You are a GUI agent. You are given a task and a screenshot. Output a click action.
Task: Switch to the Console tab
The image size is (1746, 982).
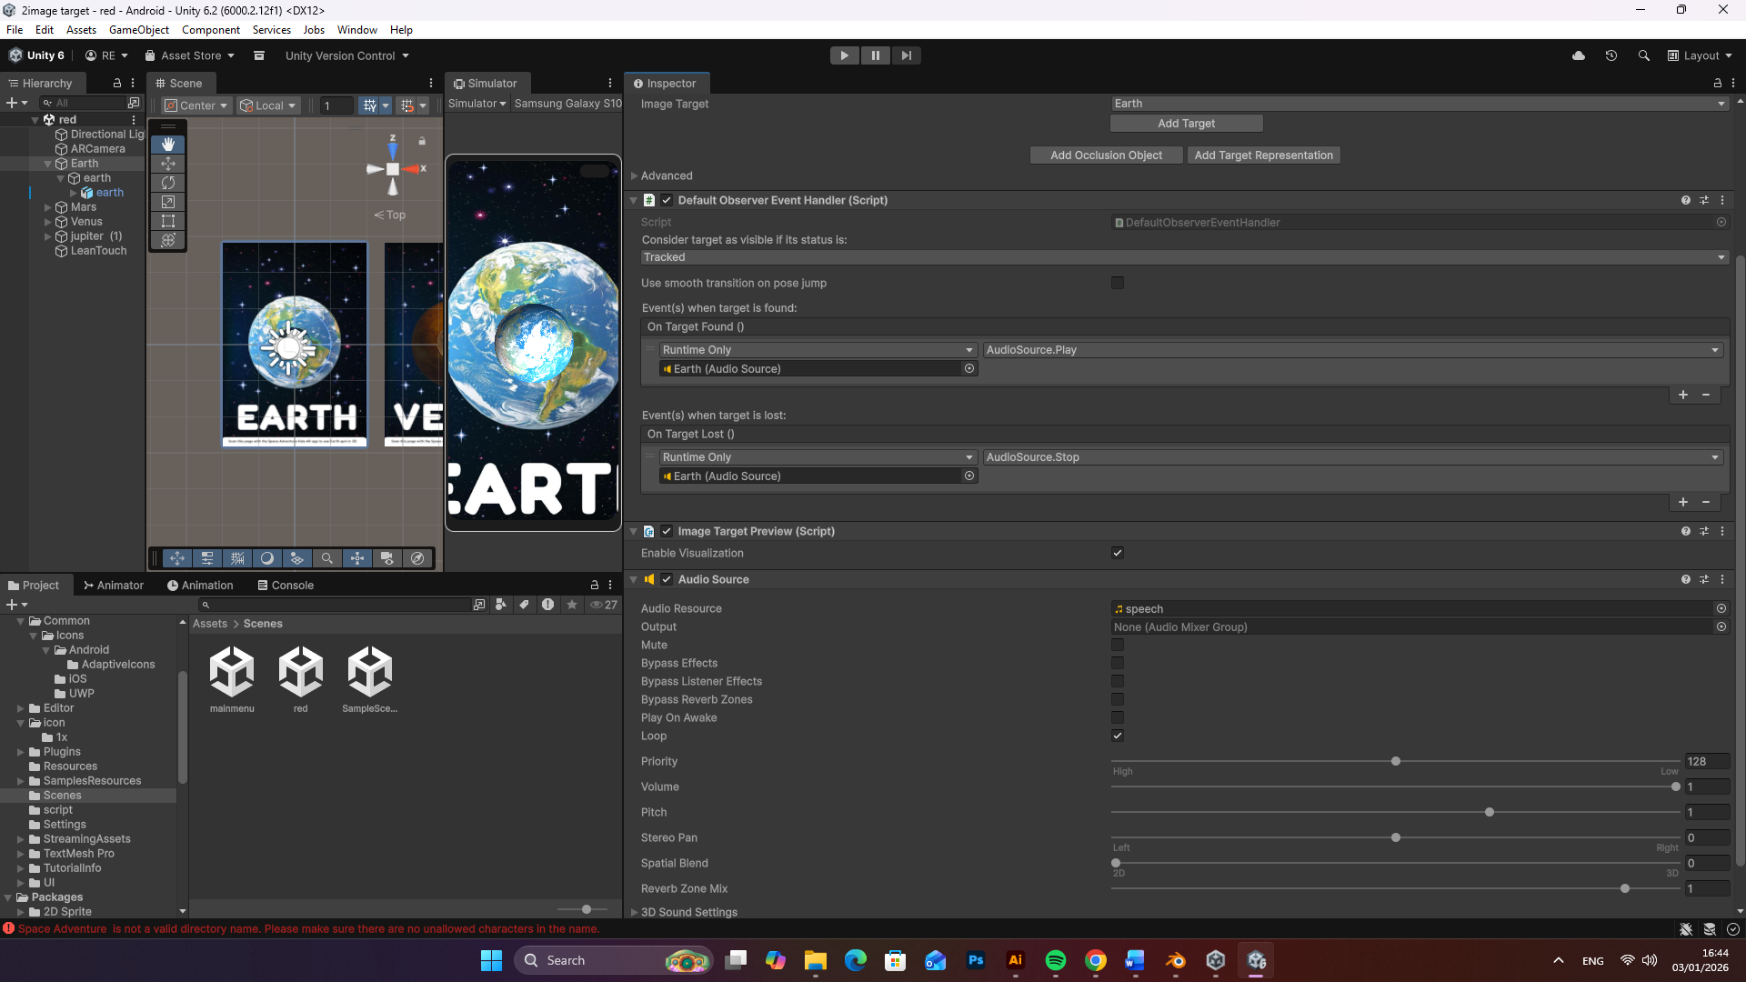[286, 586]
